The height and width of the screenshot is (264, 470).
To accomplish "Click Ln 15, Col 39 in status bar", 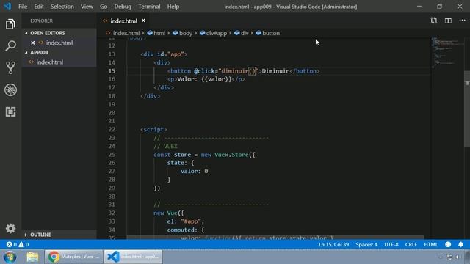I will click(x=333, y=244).
